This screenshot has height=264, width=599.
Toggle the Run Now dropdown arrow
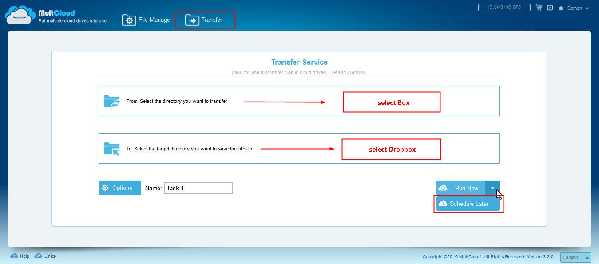pos(492,188)
